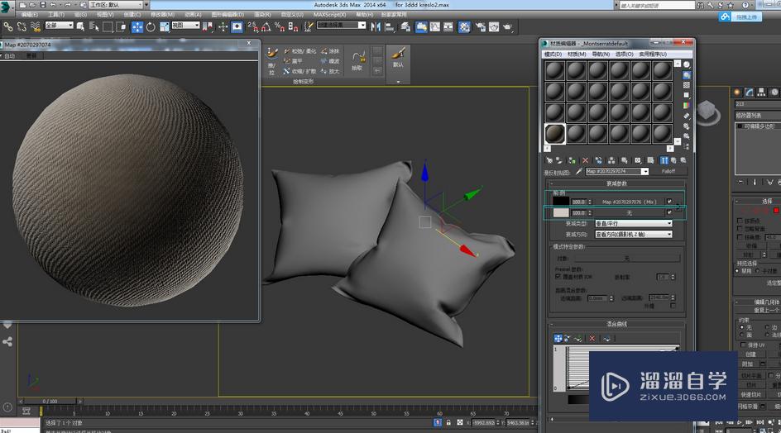
Task: Open the map name dropdown list
Action: [x=646, y=172]
